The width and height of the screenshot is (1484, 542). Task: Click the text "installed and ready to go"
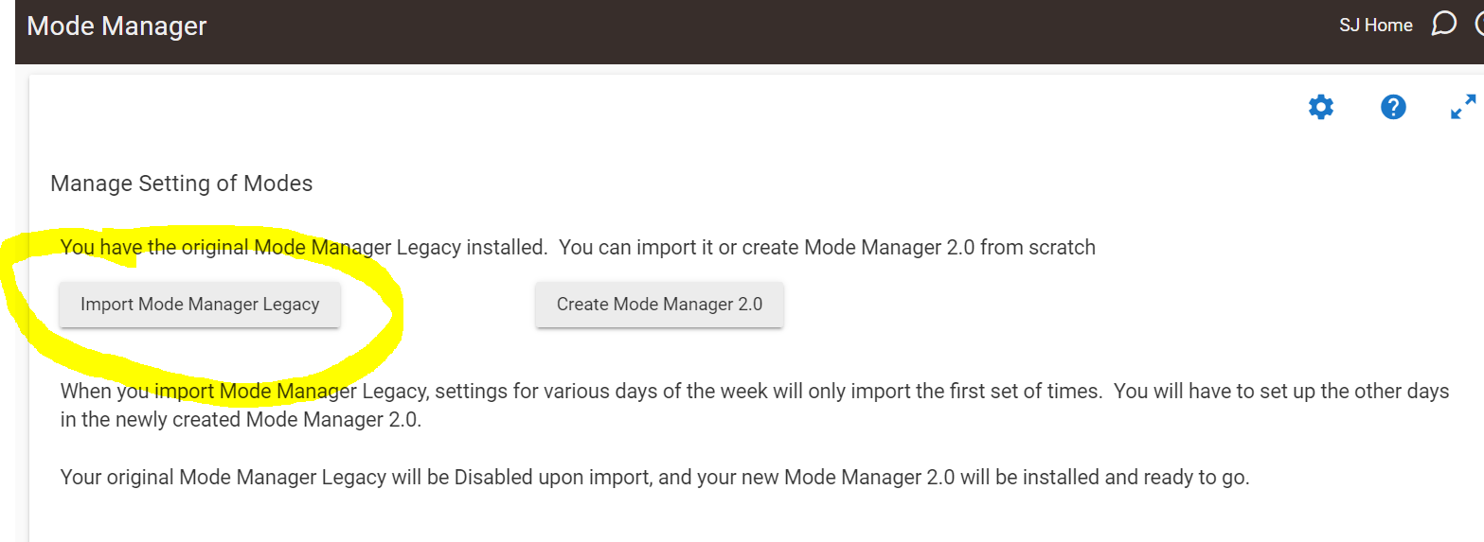pos(1135,478)
